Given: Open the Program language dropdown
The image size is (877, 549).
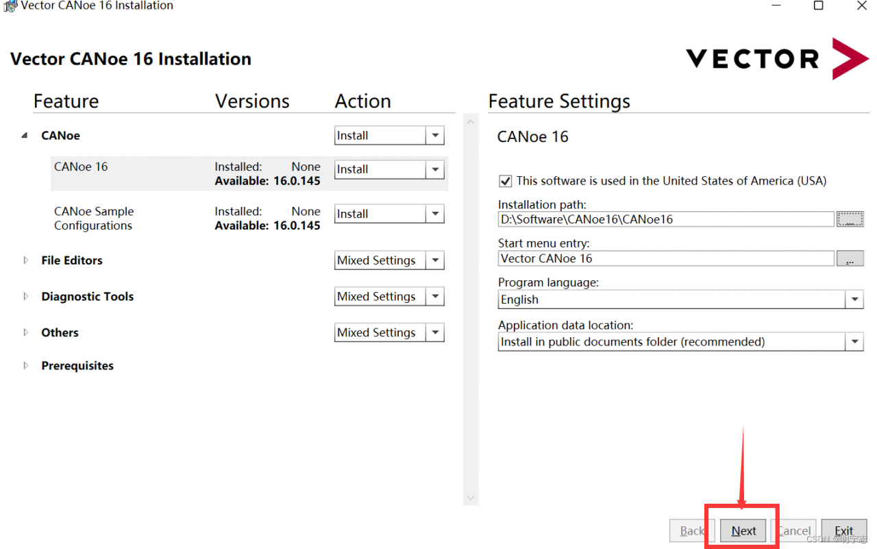Looking at the screenshot, I should pos(854,300).
